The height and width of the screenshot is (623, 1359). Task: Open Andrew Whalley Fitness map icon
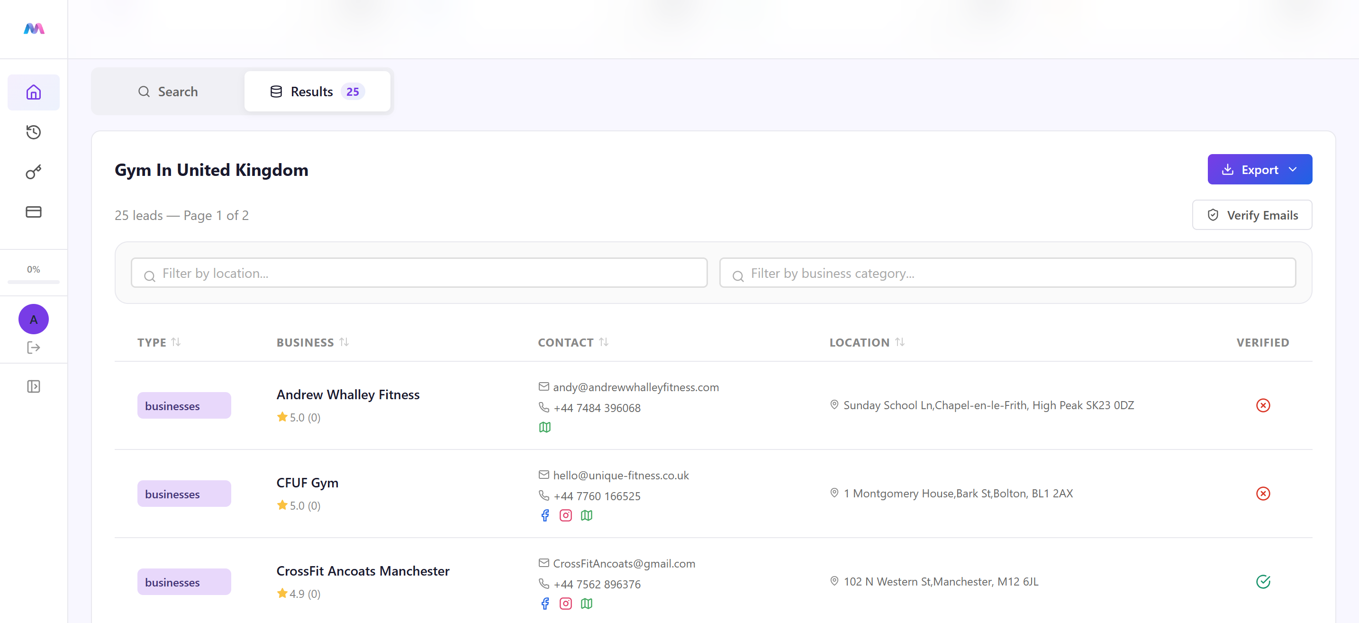click(x=545, y=427)
